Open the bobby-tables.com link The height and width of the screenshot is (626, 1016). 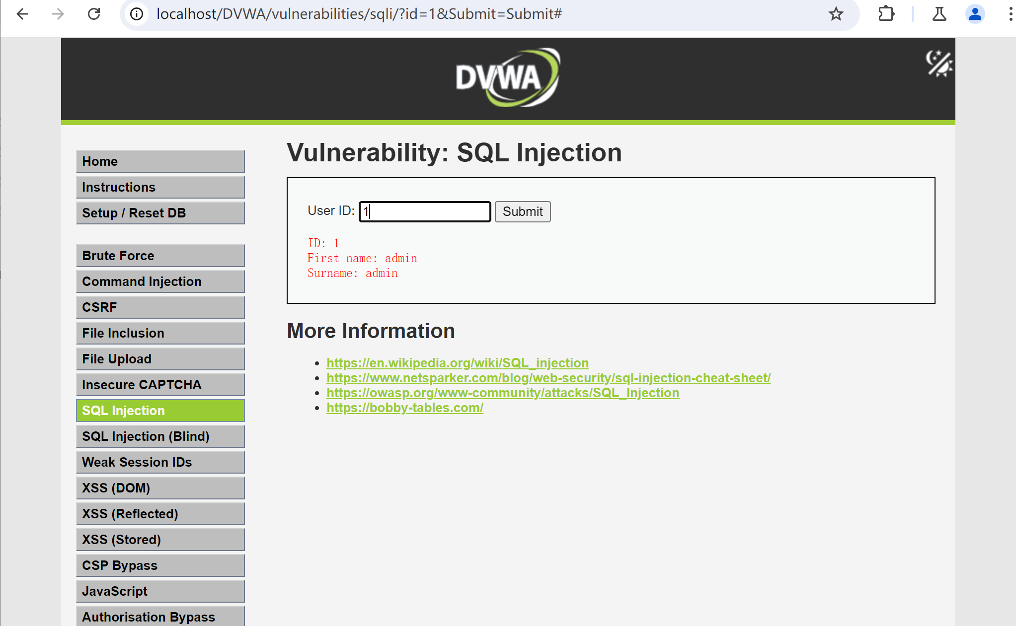click(x=404, y=408)
